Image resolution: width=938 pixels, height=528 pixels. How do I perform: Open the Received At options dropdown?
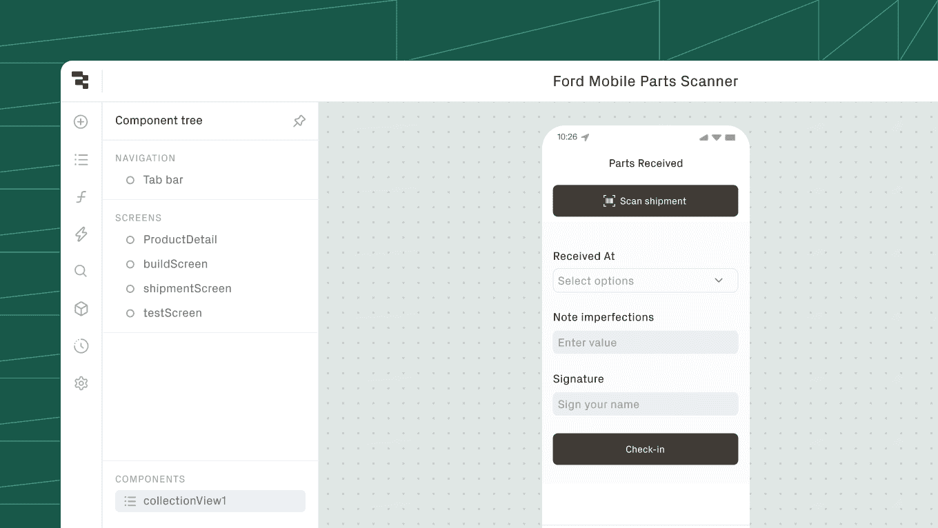tap(645, 281)
